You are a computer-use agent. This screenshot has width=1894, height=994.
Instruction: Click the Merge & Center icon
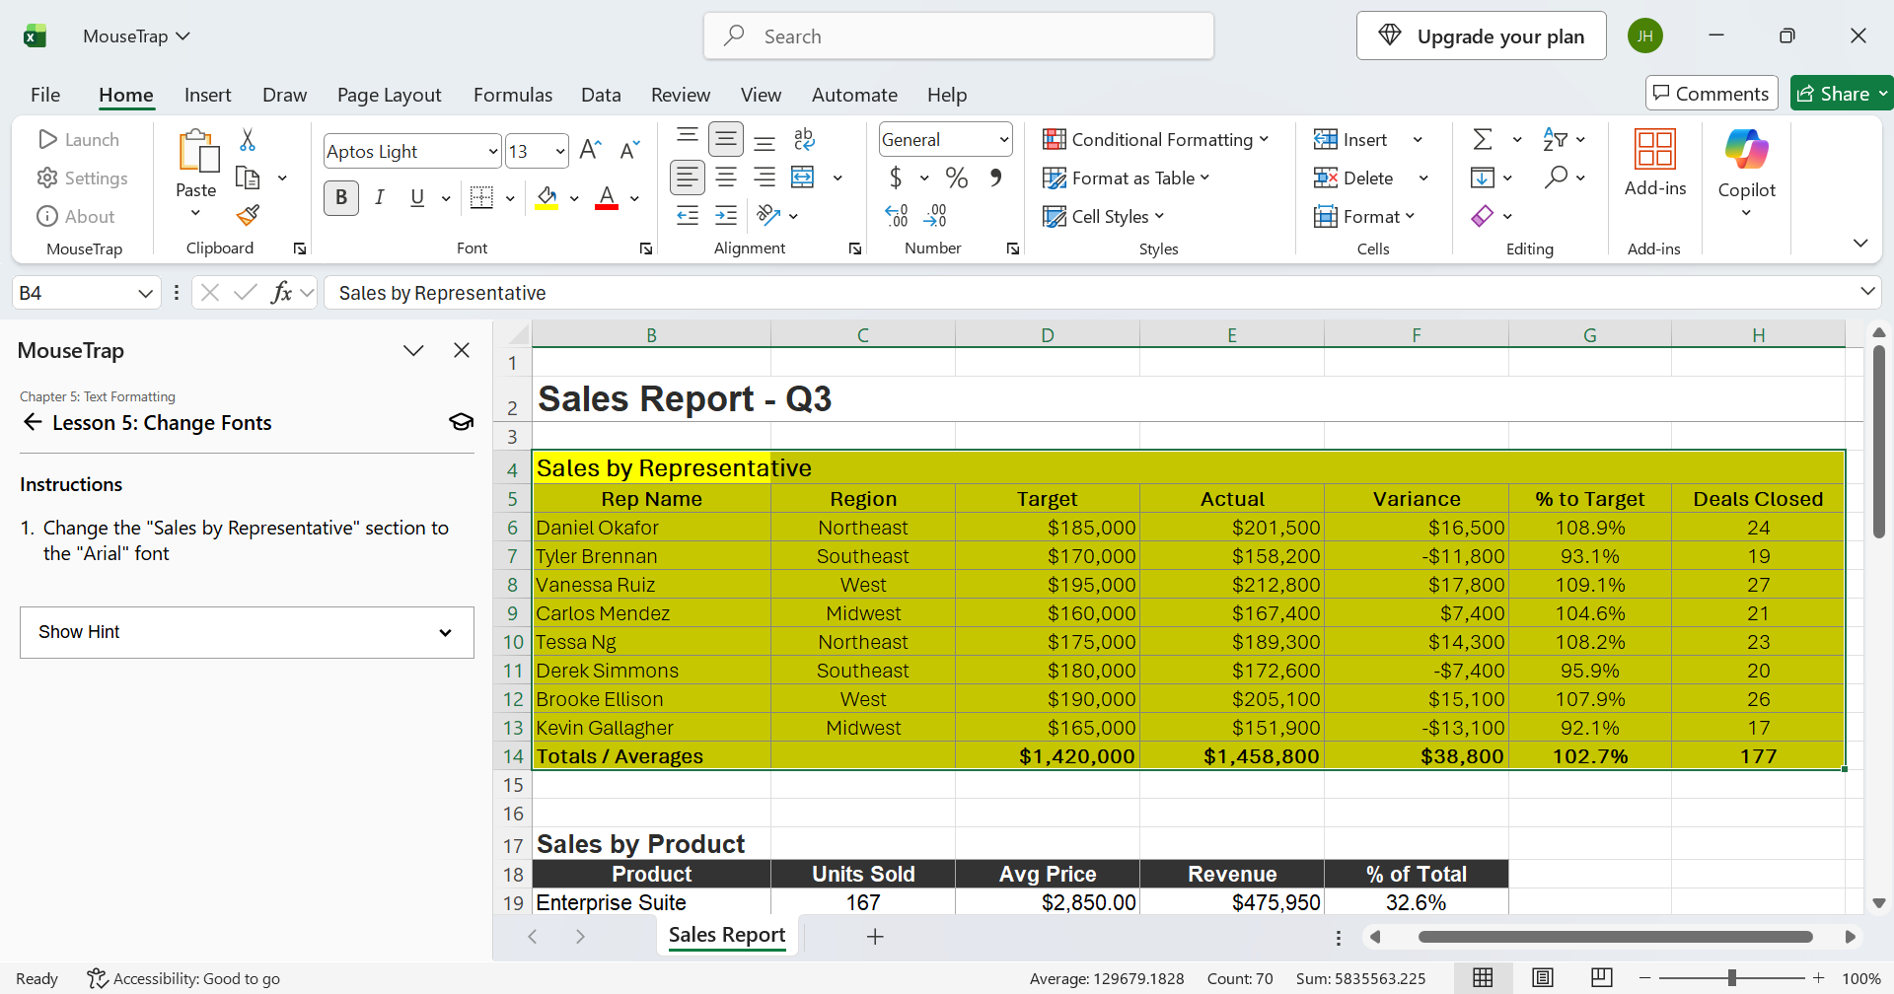tap(804, 177)
